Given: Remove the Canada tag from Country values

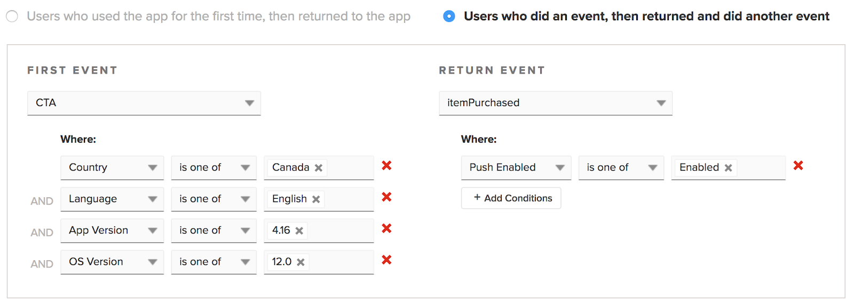Looking at the screenshot, I should [319, 168].
